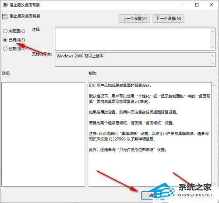
Task: Click the empty 选项 options panel
Action: coord(43,134)
